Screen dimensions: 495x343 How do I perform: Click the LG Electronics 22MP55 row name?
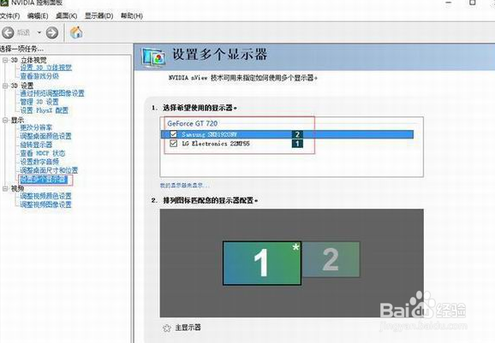[216, 144]
